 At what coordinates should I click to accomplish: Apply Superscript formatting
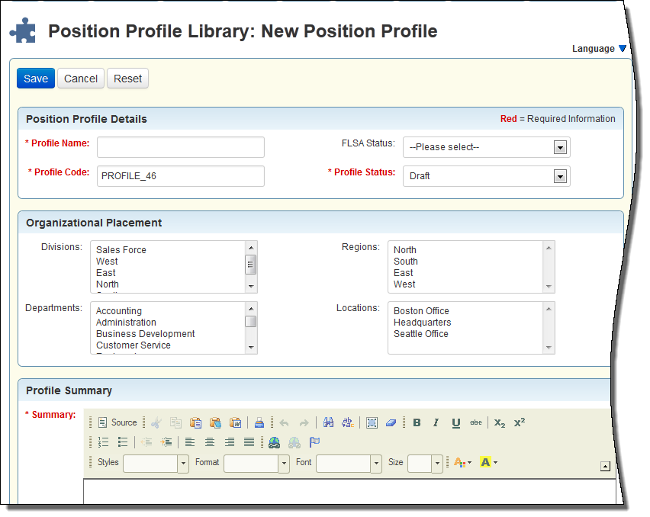coord(520,422)
